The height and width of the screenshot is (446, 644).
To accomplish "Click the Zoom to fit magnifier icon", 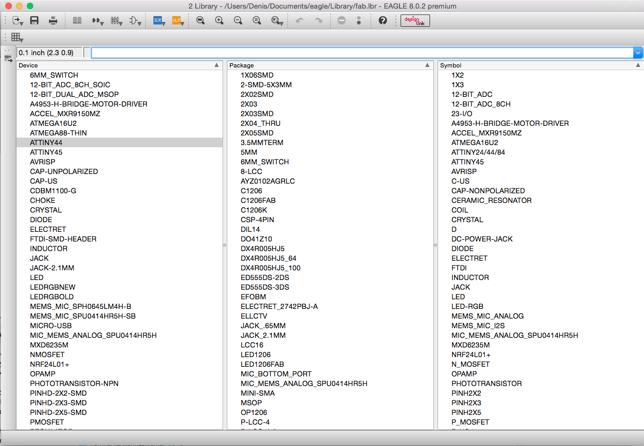I will pyautogui.click(x=201, y=21).
